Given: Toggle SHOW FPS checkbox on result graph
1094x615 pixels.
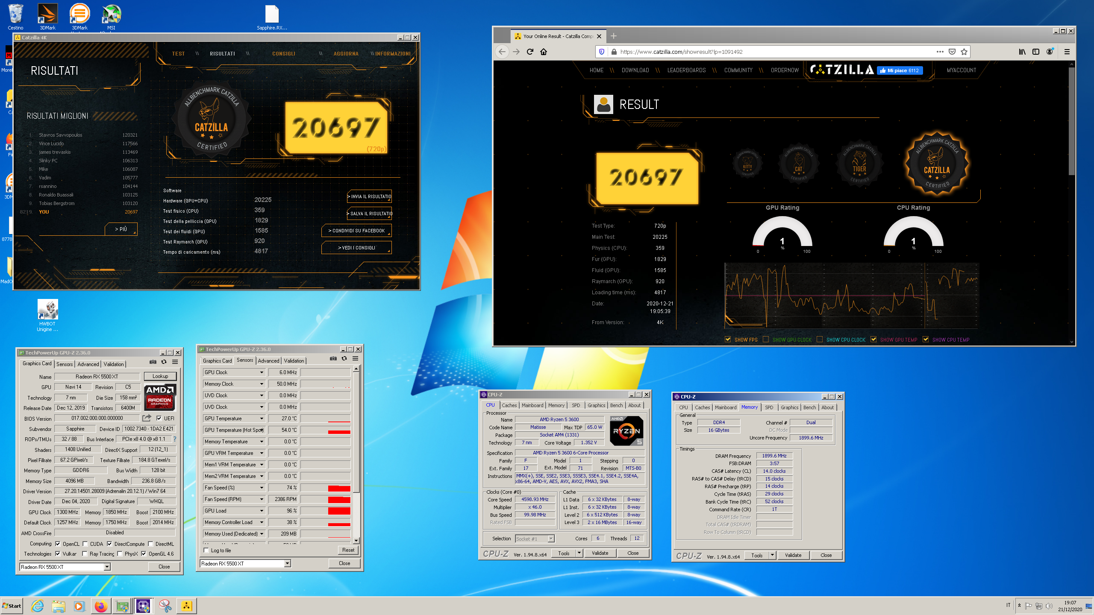Looking at the screenshot, I should pyautogui.click(x=728, y=340).
